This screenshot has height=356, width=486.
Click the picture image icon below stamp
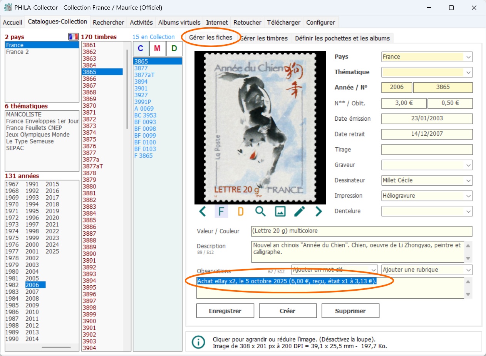point(280,211)
